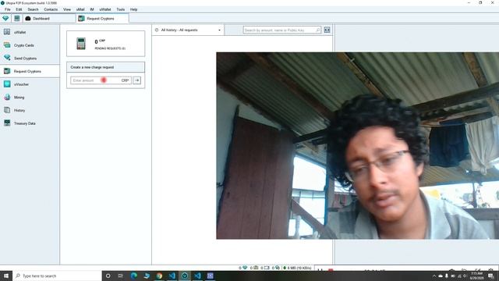Open the Windows Start menu

click(6, 276)
